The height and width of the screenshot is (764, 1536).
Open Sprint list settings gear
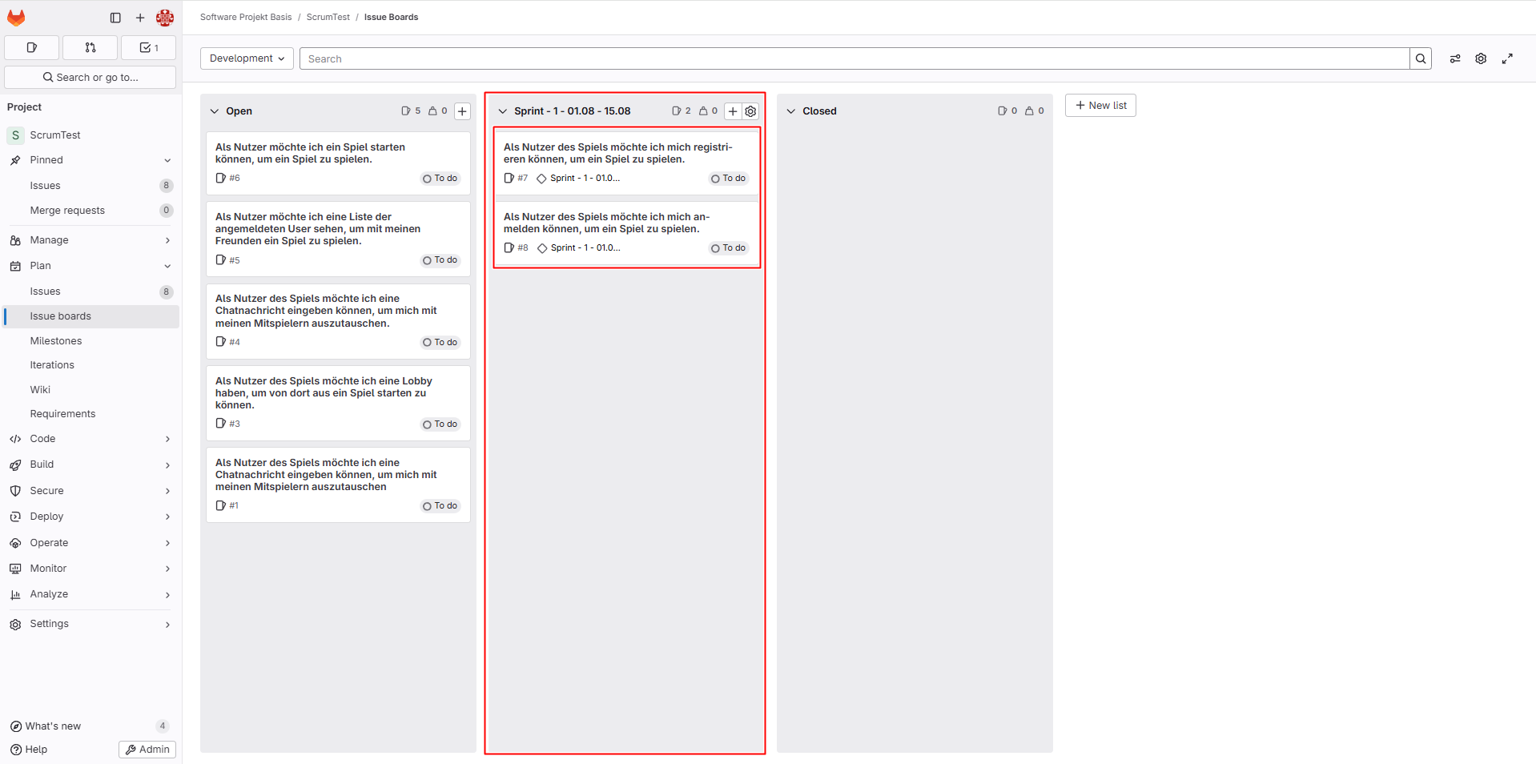(x=750, y=111)
